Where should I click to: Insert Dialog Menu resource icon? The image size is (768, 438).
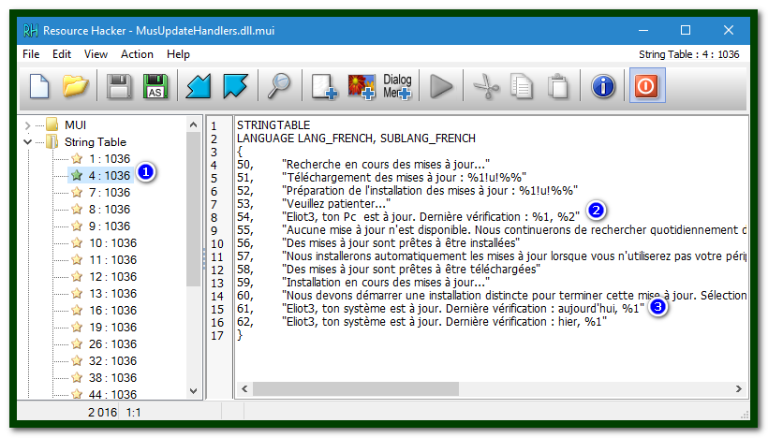click(397, 87)
